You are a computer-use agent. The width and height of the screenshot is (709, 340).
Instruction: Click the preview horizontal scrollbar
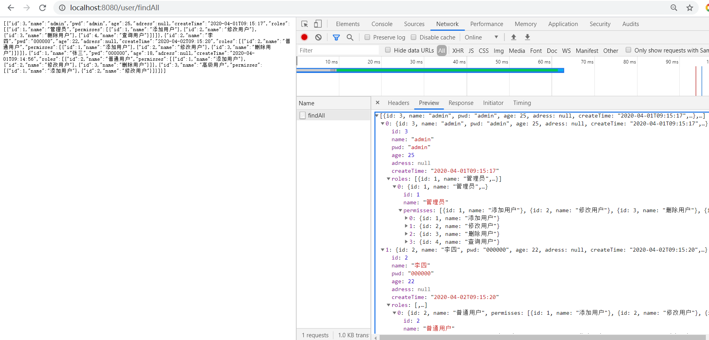[542, 337]
